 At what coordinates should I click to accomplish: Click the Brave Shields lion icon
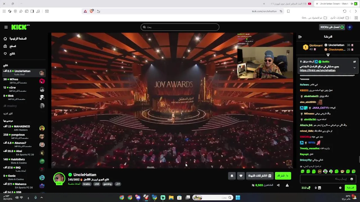pyautogui.click(x=91, y=11)
